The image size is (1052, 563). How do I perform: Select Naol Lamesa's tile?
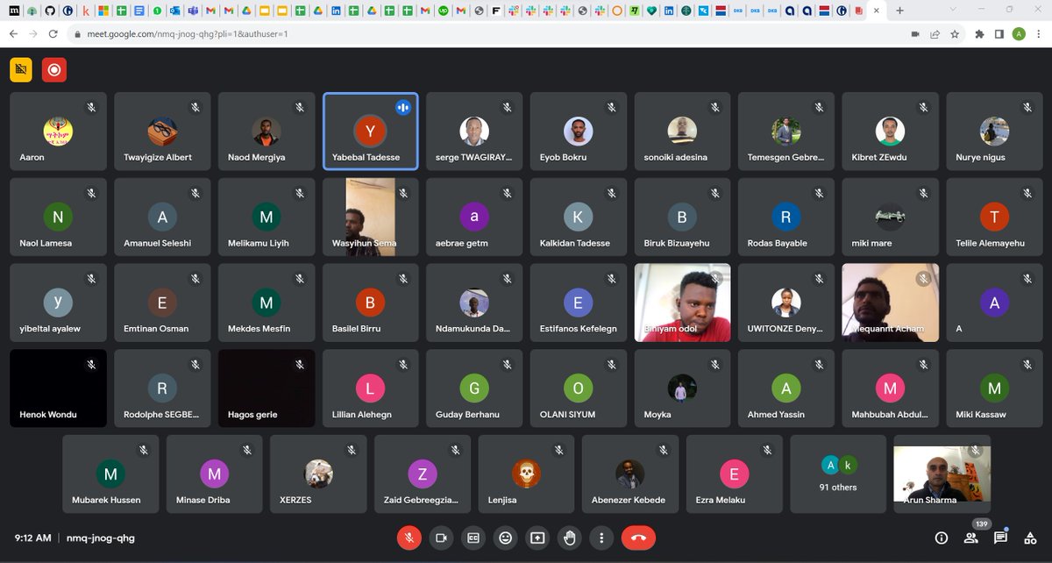pyautogui.click(x=58, y=217)
